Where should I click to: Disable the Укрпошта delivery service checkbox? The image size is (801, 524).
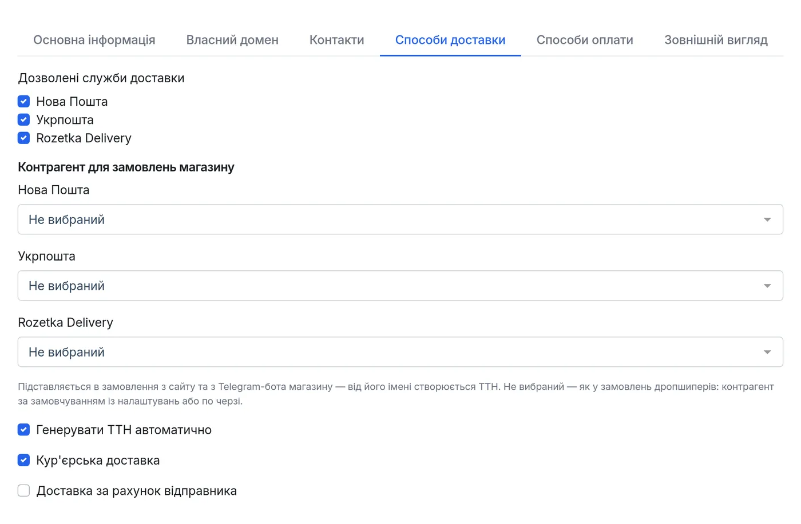pos(23,120)
